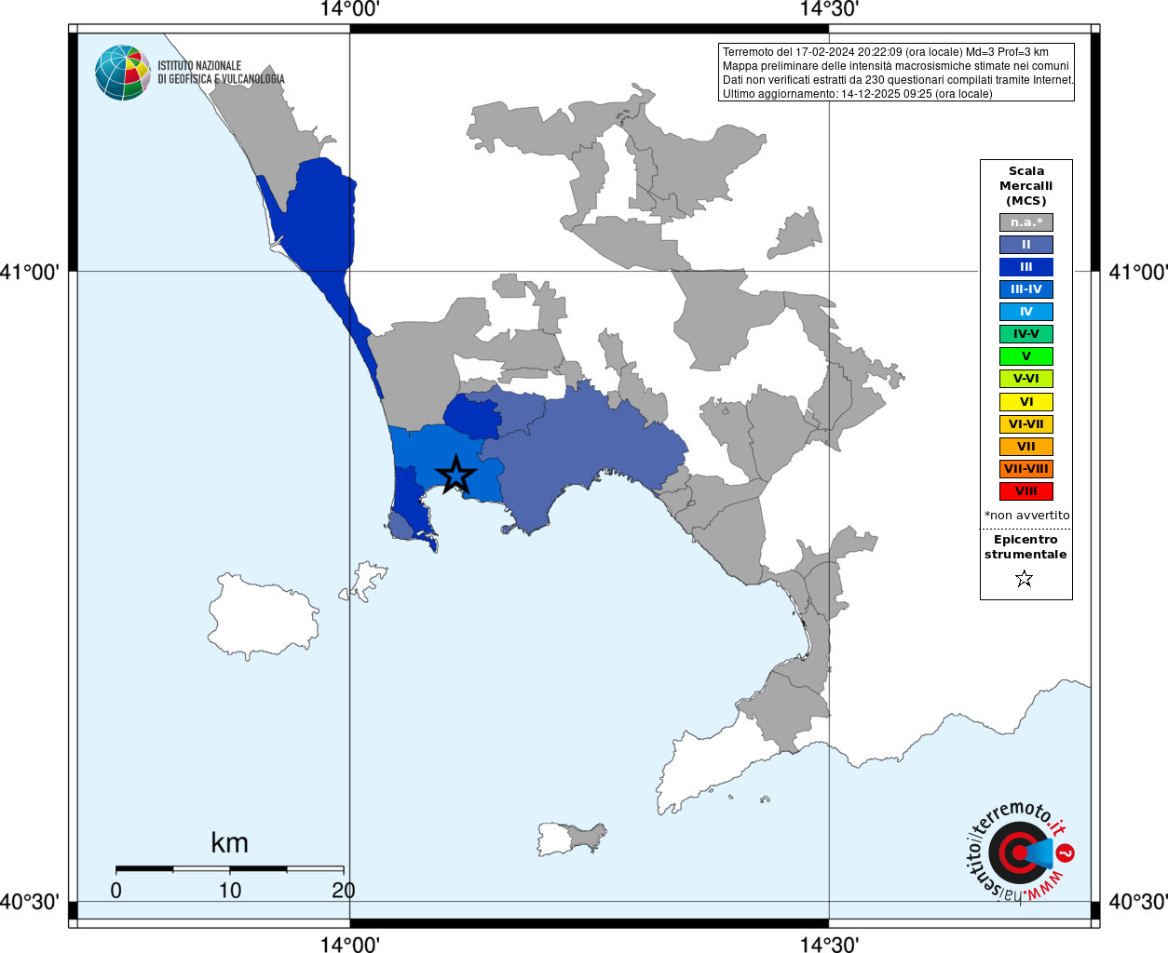Image resolution: width=1168 pixels, height=953 pixels.
Task: Click the left 41°00' latitude label
Action: [x=30, y=272]
